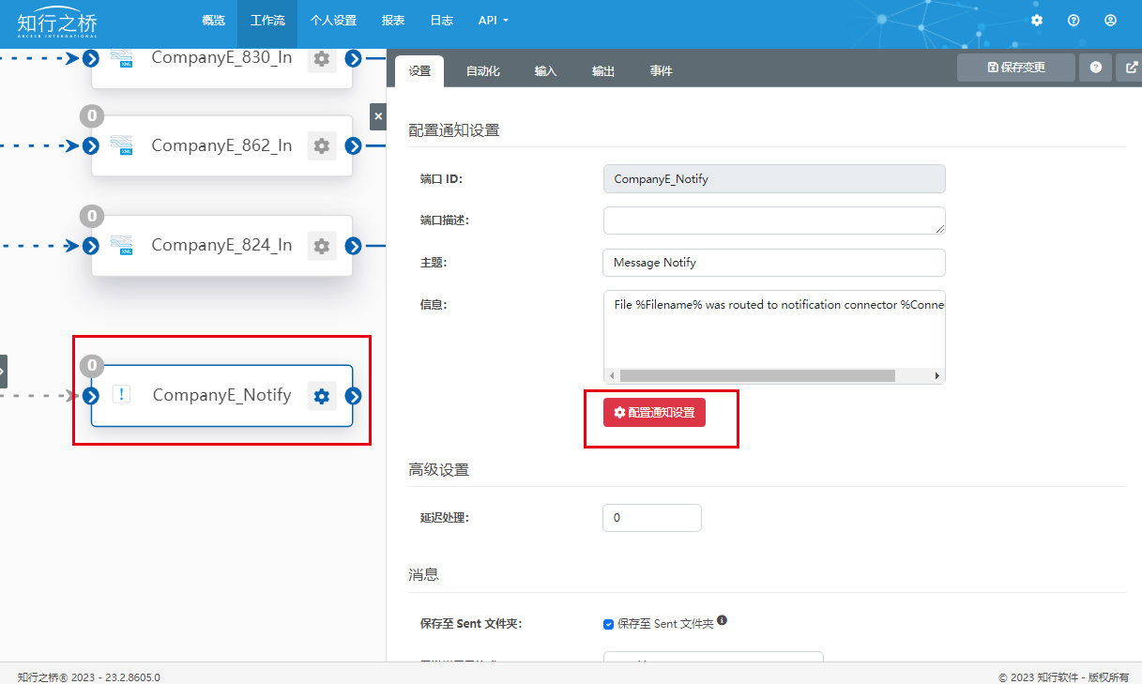Screen dimensions: 1142x684
Task: Click the 保存变更 button
Action: 1015,68
